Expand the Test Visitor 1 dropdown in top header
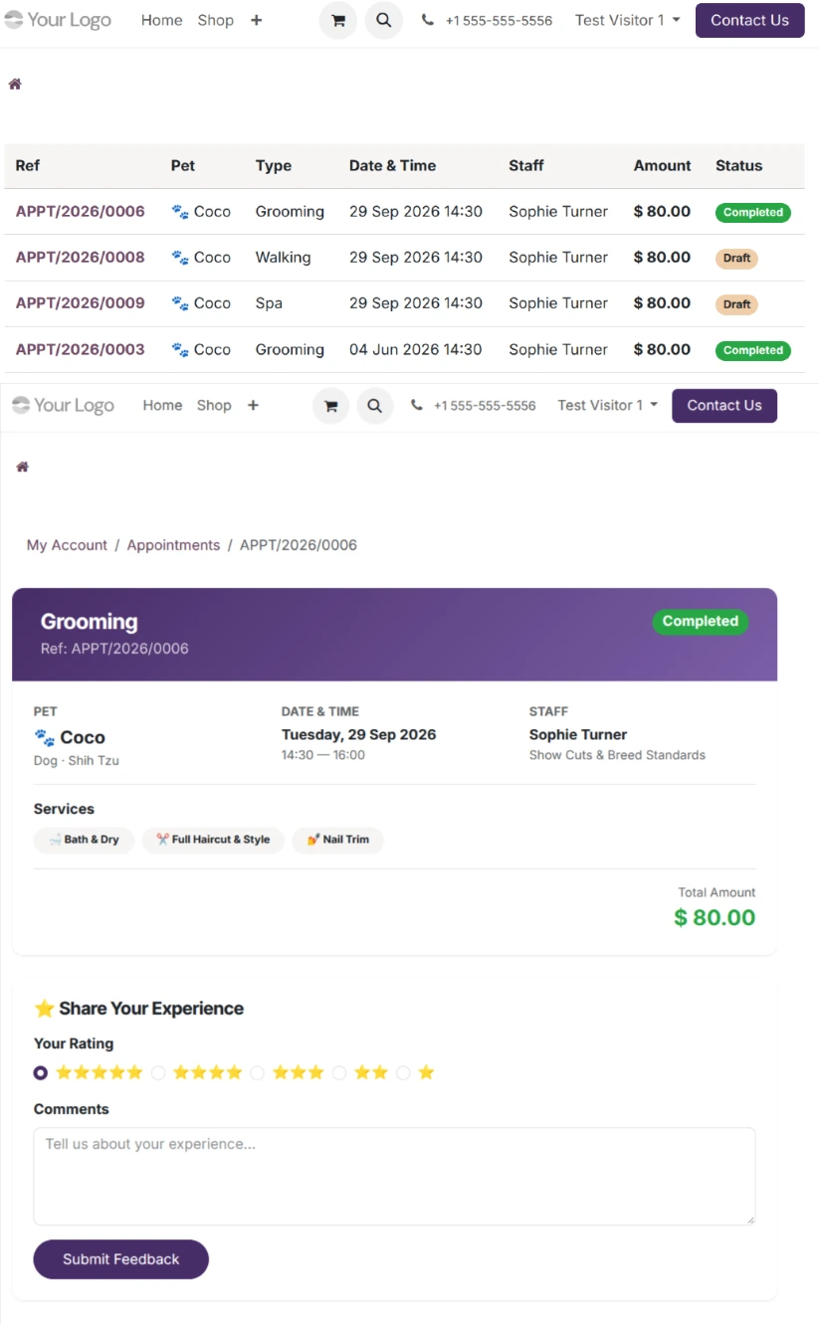This screenshot has width=819, height=1324. tap(628, 20)
